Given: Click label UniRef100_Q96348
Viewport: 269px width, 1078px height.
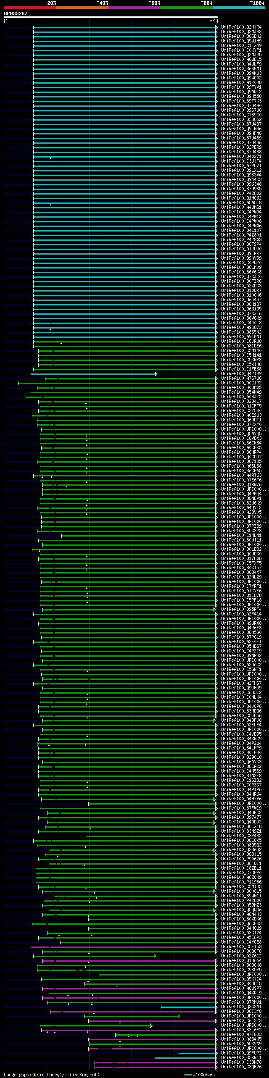Looking at the screenshot, I should point(241,184).
